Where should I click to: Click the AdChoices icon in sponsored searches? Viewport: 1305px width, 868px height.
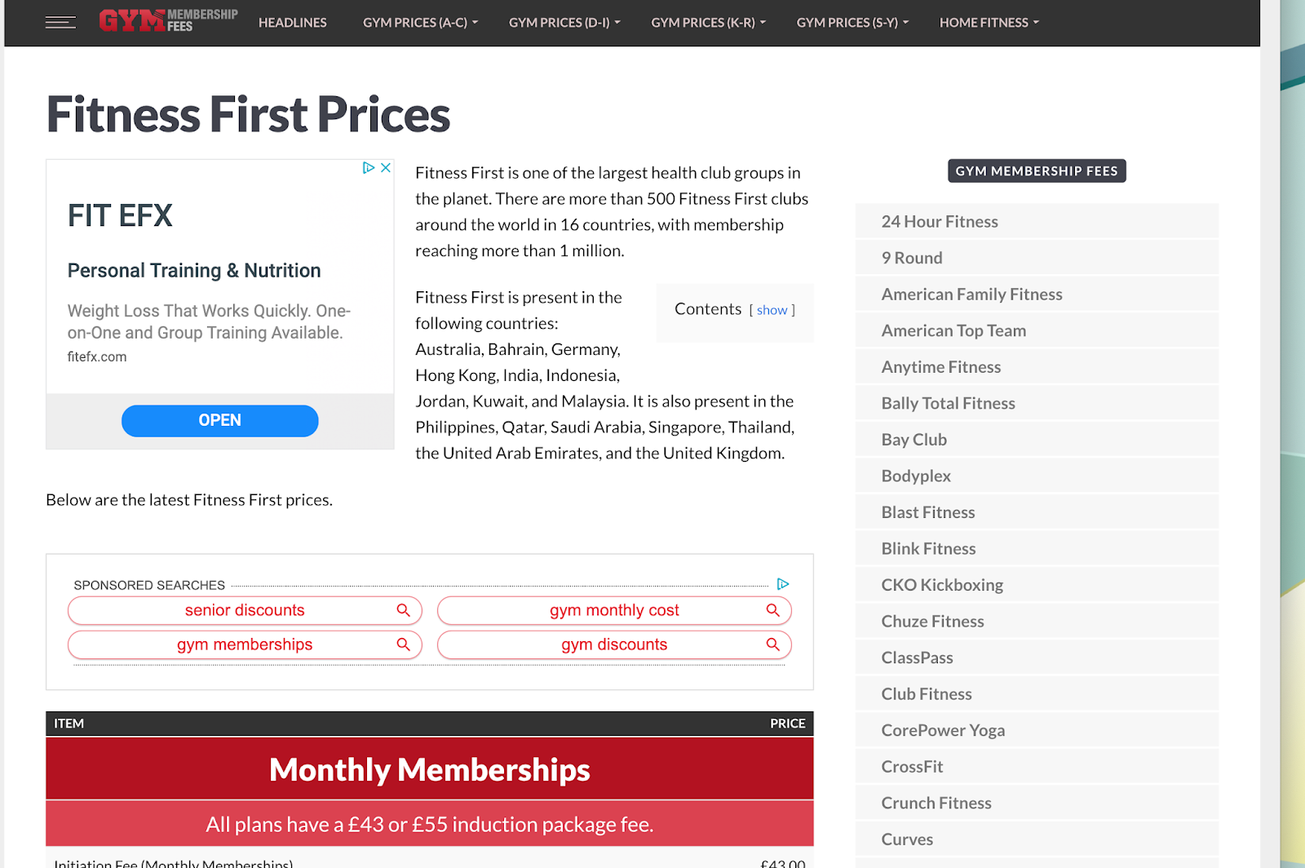click(783, 584)
